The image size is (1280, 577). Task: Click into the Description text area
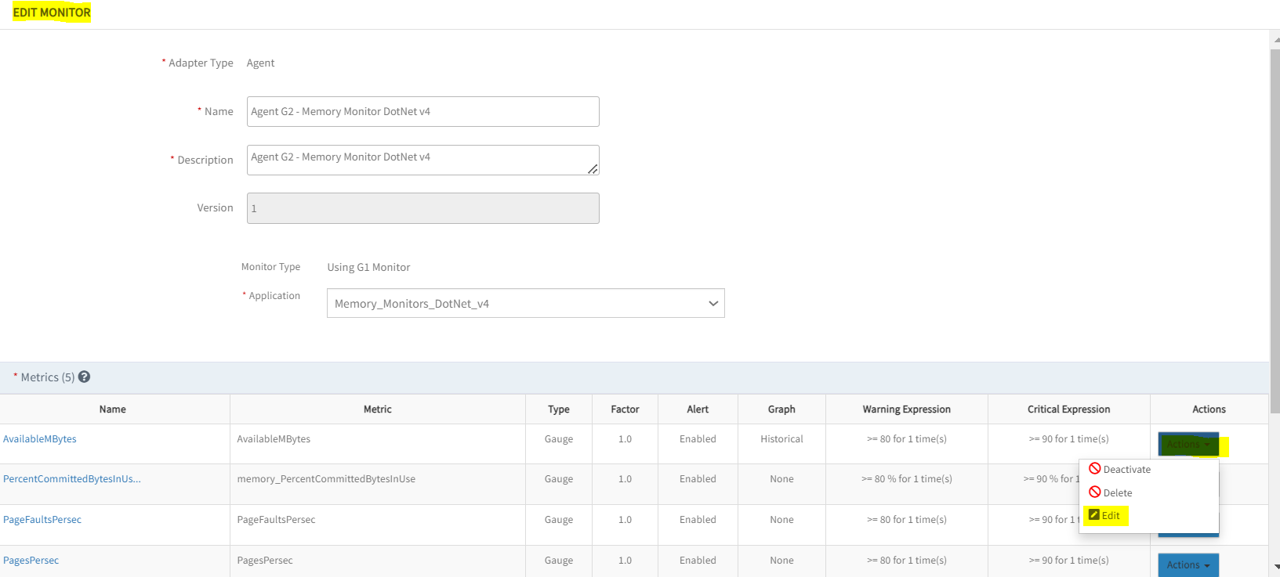(x=423, y=160)
